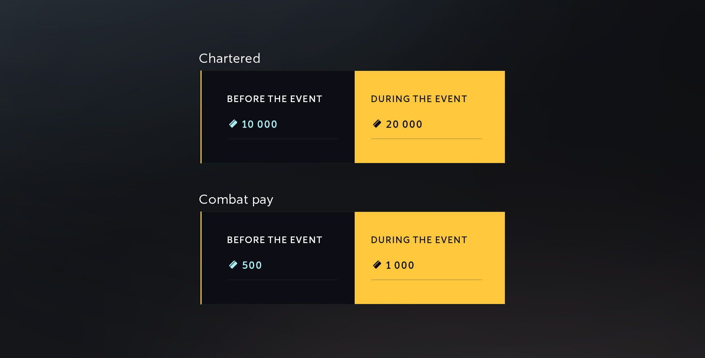
Task: Click Combat pay's BEFORE THE EVENT label
Action: (x=274, y=240)
